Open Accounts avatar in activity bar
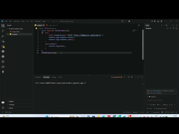 (3, 102)
